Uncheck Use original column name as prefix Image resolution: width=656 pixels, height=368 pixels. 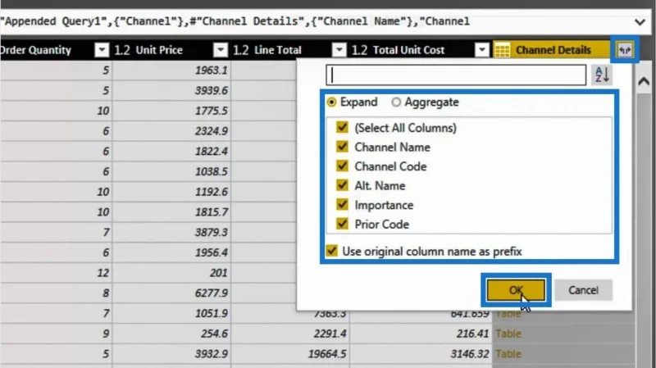click(332, 251)
